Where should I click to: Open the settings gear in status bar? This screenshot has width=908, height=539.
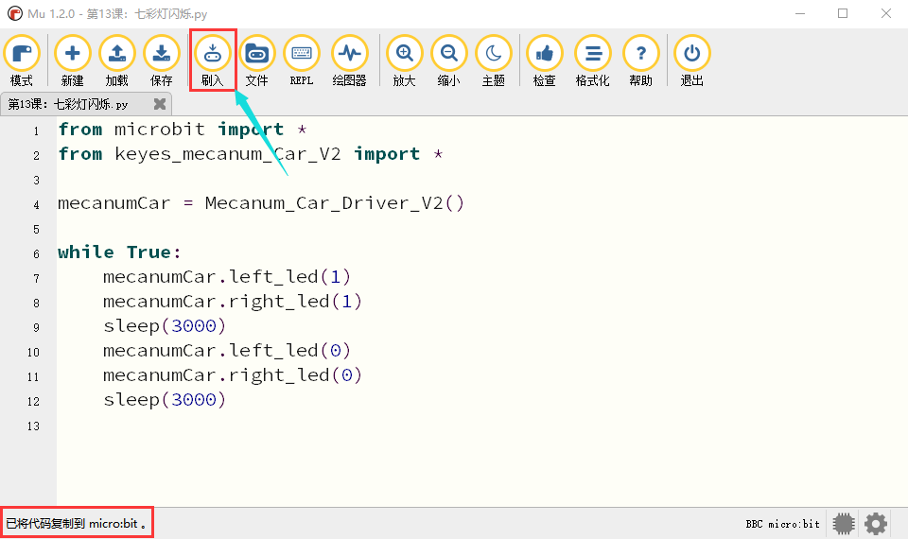[876, 523]
